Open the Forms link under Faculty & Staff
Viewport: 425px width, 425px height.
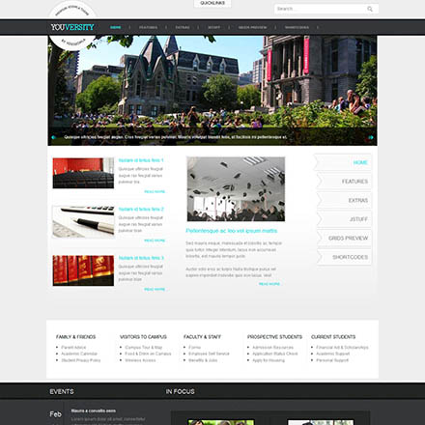click(x=195, y=348)
